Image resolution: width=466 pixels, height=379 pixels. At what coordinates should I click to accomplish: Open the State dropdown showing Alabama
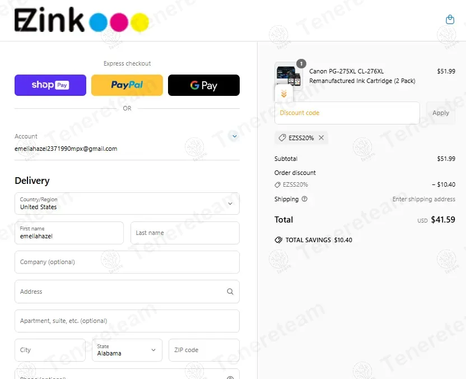coord(127,350)
